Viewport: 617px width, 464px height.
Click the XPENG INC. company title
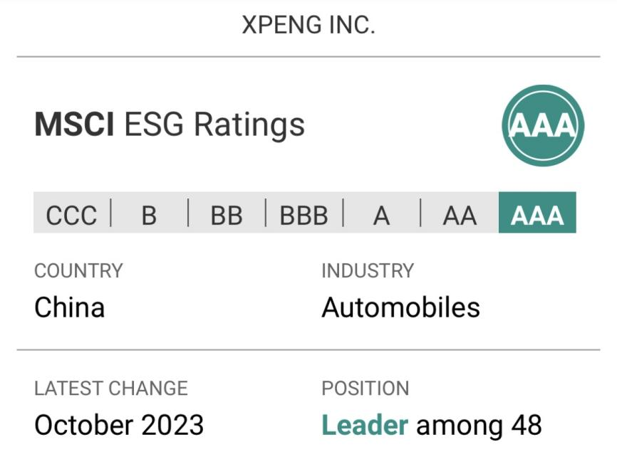(308, 26)
